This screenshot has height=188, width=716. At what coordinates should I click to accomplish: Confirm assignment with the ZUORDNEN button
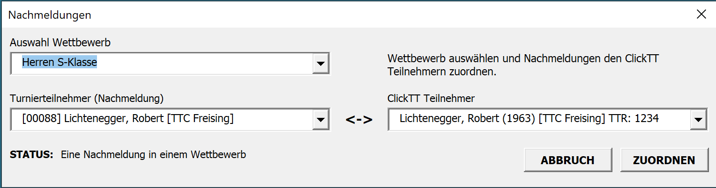(664, 160)
